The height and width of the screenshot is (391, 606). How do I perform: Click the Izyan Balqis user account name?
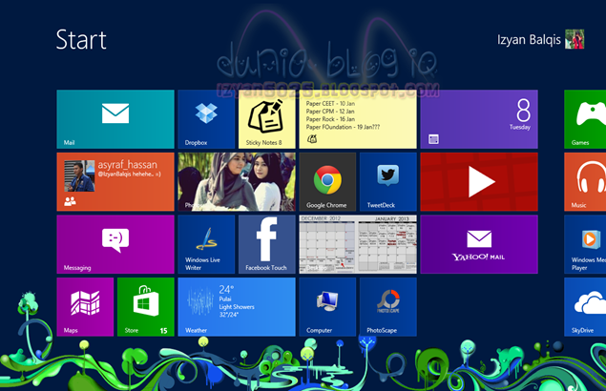click(x=529, y=40)
